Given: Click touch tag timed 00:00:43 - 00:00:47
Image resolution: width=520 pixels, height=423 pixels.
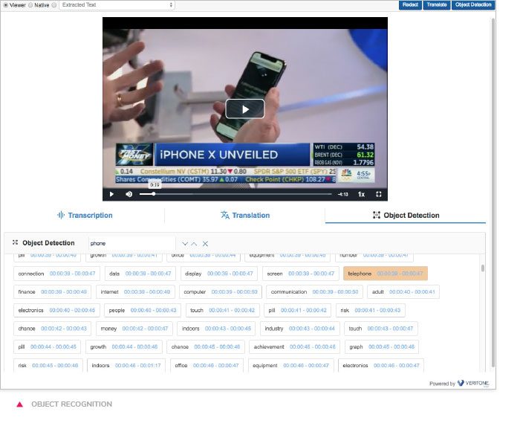Looking at the screenshot, I should (x=380, y=329).
